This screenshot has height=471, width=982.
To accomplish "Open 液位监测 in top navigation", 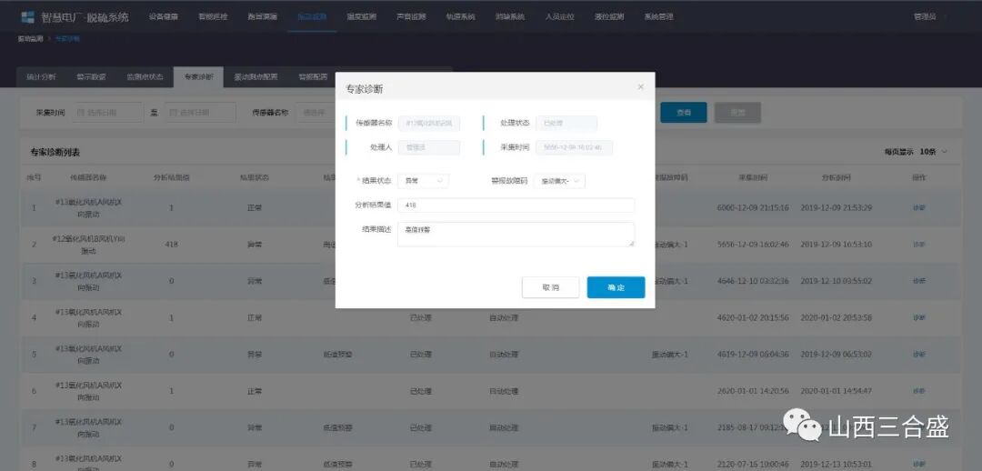I will (609, 17).
